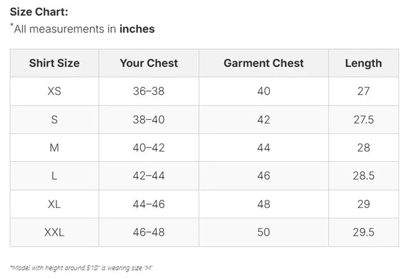Select the "Length" column header

[364, 63]
